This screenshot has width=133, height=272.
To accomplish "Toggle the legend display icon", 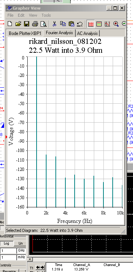I will pyautogui.click(x=99, y=24).
